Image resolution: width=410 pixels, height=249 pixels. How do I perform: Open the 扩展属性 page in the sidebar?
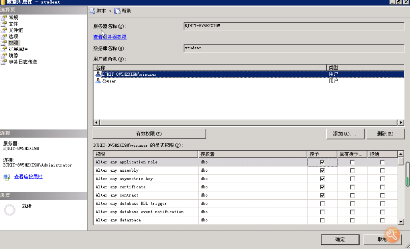[x=18, y=49]
